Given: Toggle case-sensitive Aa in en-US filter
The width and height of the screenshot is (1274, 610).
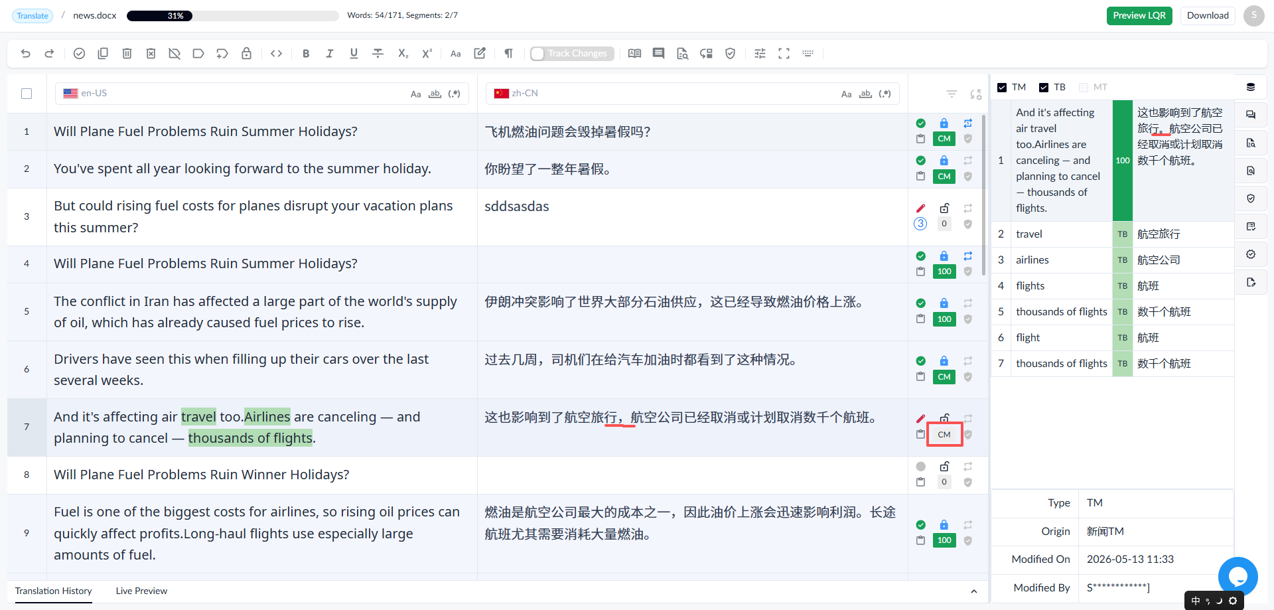Looking at the screenshot, I should [x=415, y=94].
